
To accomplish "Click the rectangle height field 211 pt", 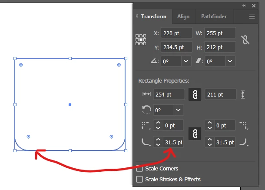I will click(x=220, y=94).
